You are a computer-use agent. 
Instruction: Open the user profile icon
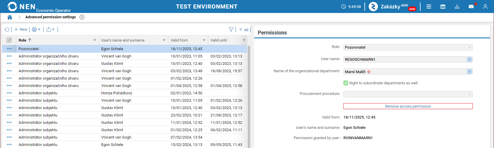point(485,6)
